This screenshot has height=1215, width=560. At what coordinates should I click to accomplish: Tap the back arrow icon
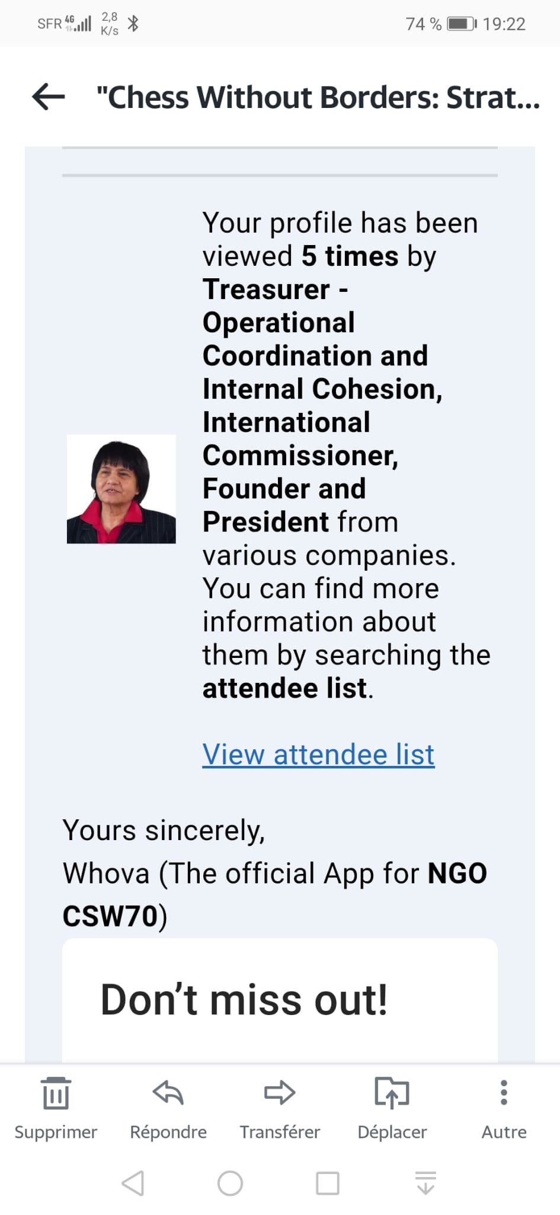coord(49,97)
